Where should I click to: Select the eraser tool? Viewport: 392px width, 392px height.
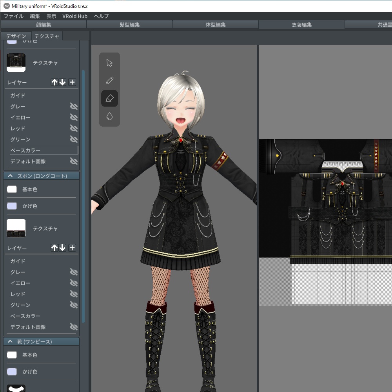[x=109, y=98]
